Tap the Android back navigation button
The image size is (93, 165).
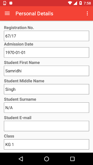(x=21, y=159)
